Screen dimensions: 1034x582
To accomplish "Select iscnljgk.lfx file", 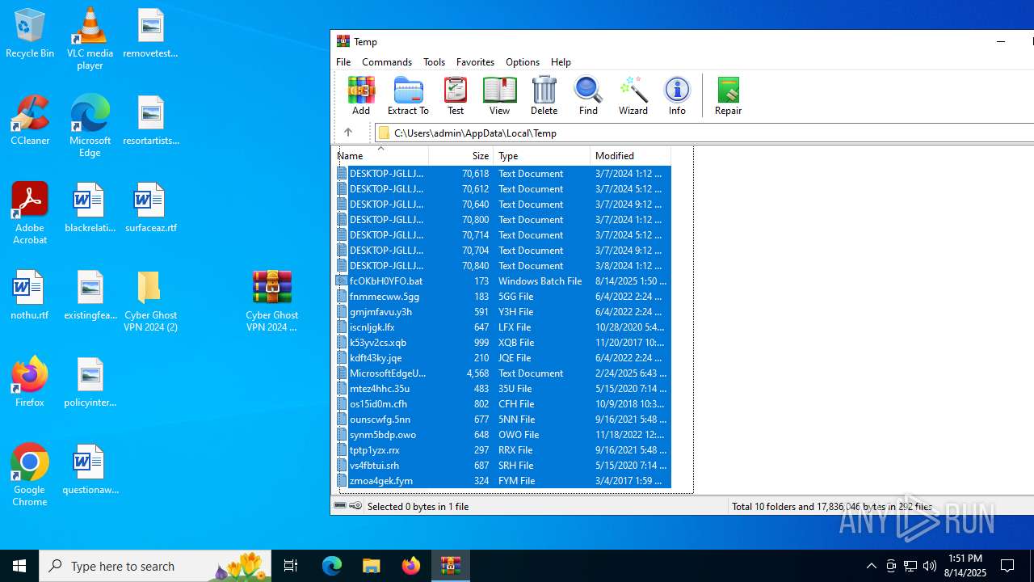I will tap(502, 327).
